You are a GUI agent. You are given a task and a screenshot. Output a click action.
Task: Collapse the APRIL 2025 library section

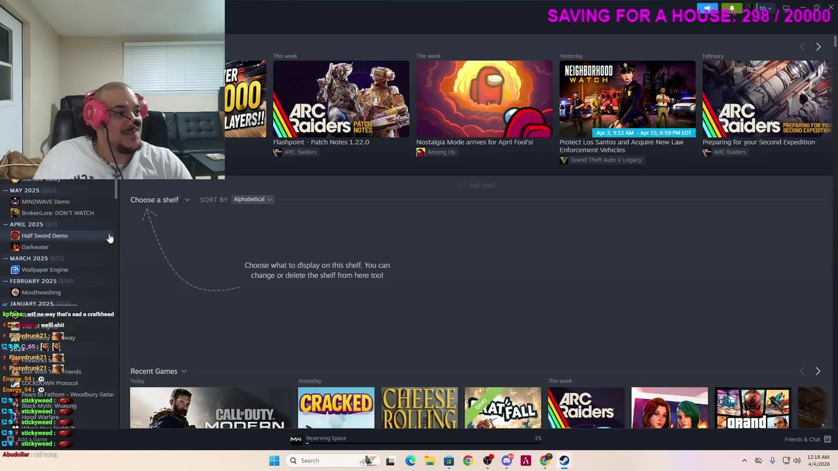tap(5, 224)
